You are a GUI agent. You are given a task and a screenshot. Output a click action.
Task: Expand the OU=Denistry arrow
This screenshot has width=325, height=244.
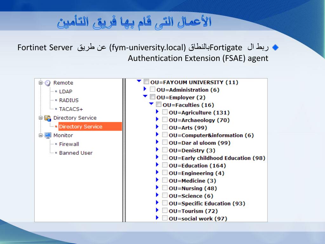click(157, 149)
